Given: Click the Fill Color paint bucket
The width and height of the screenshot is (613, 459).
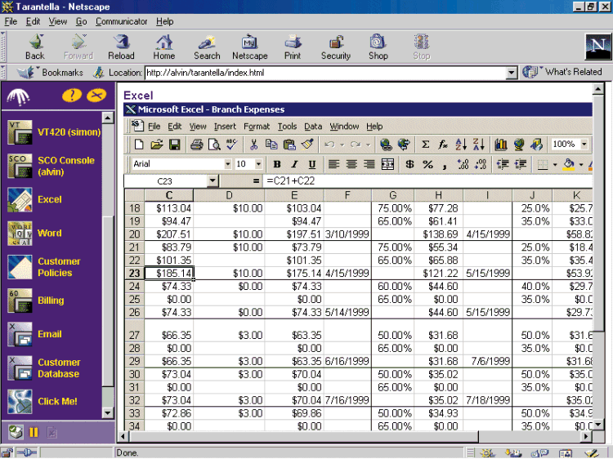Looking at the screenshot, I should 569,164.
